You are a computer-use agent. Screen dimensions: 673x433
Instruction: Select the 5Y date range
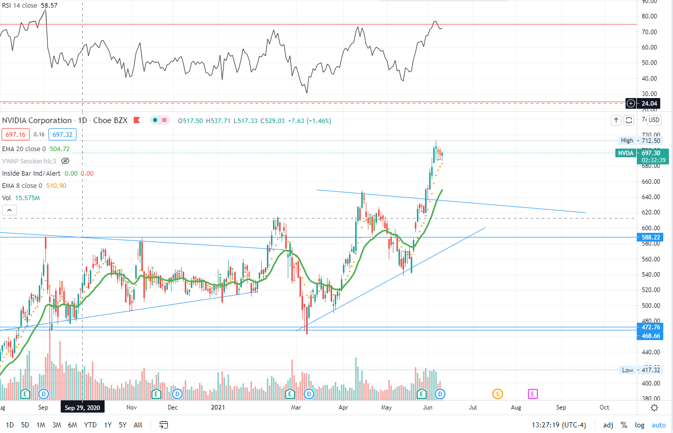122,424
